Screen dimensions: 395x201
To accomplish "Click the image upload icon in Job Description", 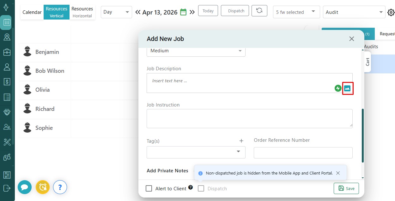I will pyautogui.click(x=347, y=88).
